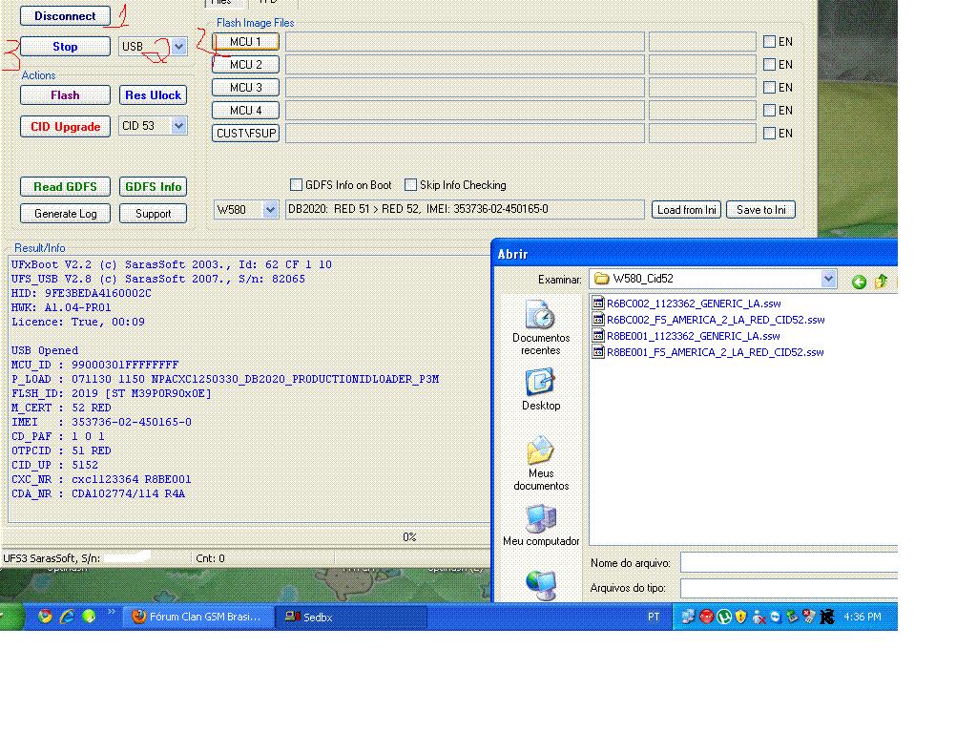The image size is (977, 733).
Task: Click CID Upgrade button
Action: click(66, 127)
